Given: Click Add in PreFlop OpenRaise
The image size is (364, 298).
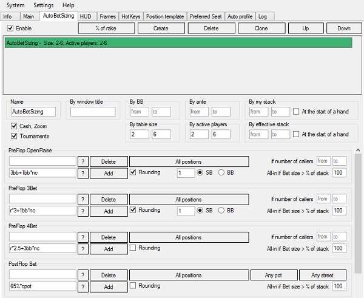Looking at the screenshot, I should pos(109,173).
